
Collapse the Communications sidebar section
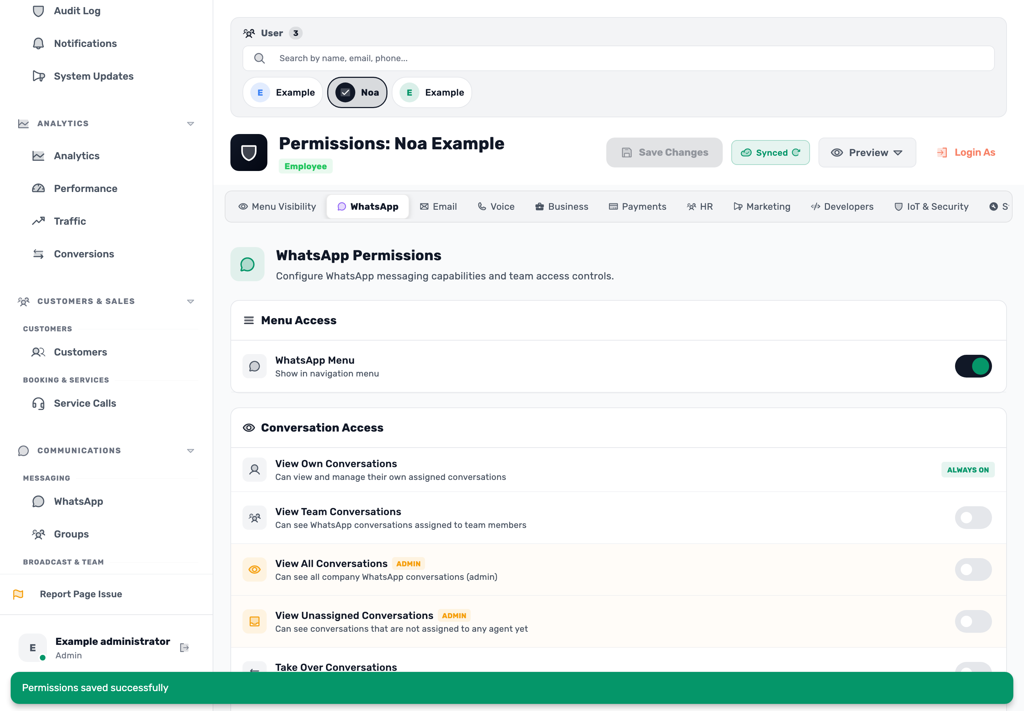pos(190,450)
